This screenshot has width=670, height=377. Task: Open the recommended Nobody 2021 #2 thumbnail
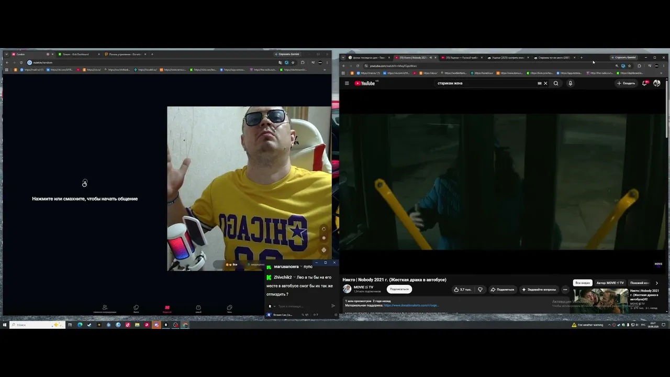600,300
